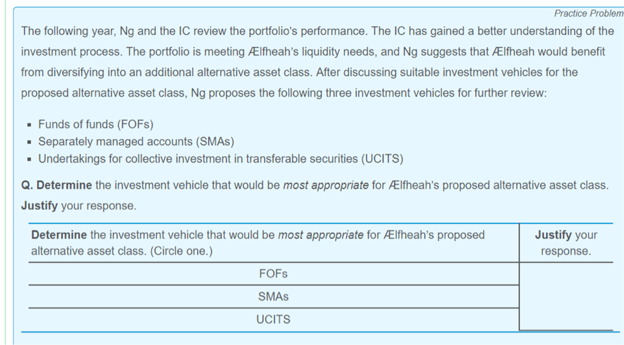
Task: Click the Determine the investment vehicle table header
Action: tap(258, 235)
